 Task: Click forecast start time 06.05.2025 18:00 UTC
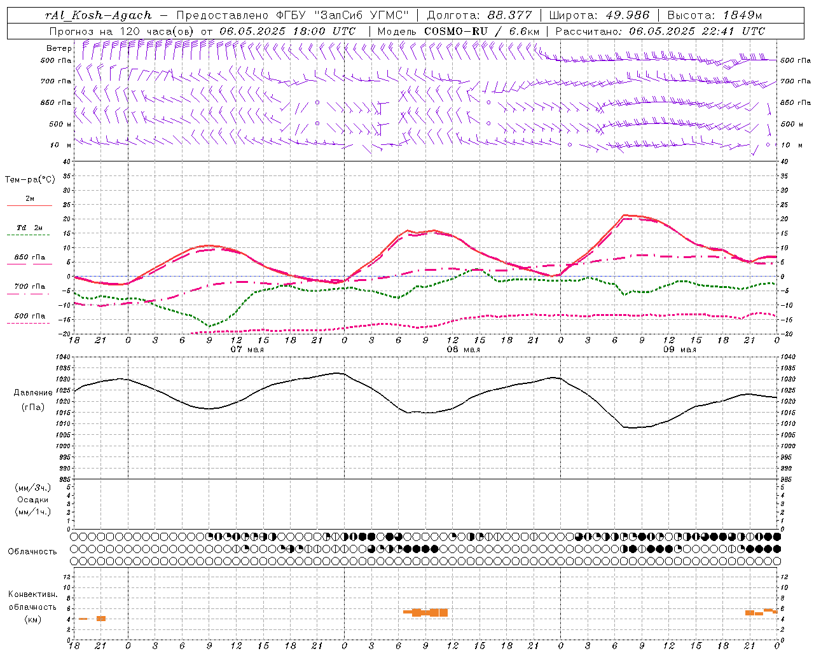[287, 31]
